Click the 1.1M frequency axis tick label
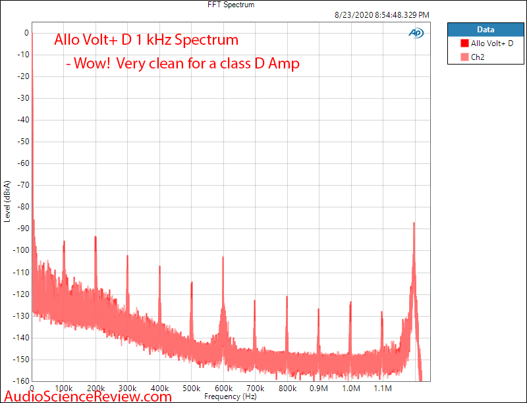 click(383, 389)
